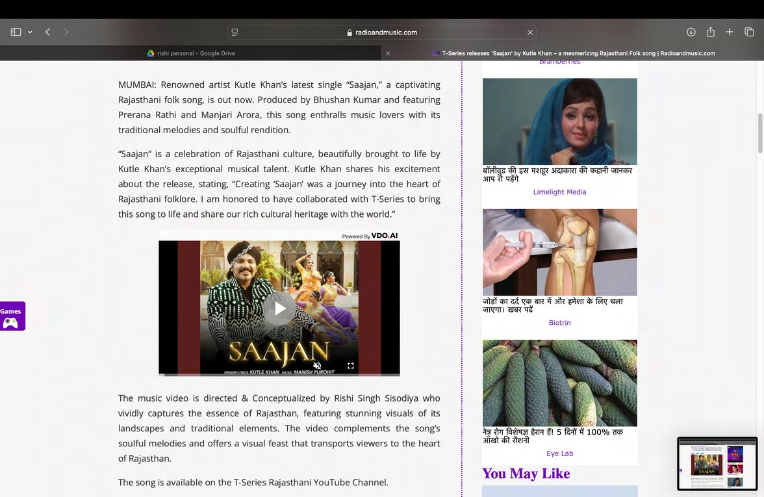The height and width of the screenshot is (497, 764).
Task: Go forward to next page
Action: (x=66, y=32)
